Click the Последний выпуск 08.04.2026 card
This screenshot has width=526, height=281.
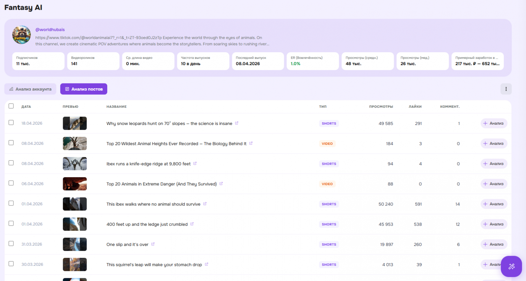tap(258, 61)
